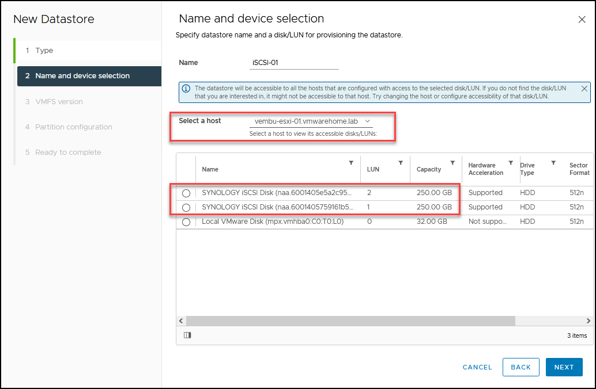Sort by Hardware Acceleration column header
The height and width of the screenshot is (389, 596).
tap(486, 169)
